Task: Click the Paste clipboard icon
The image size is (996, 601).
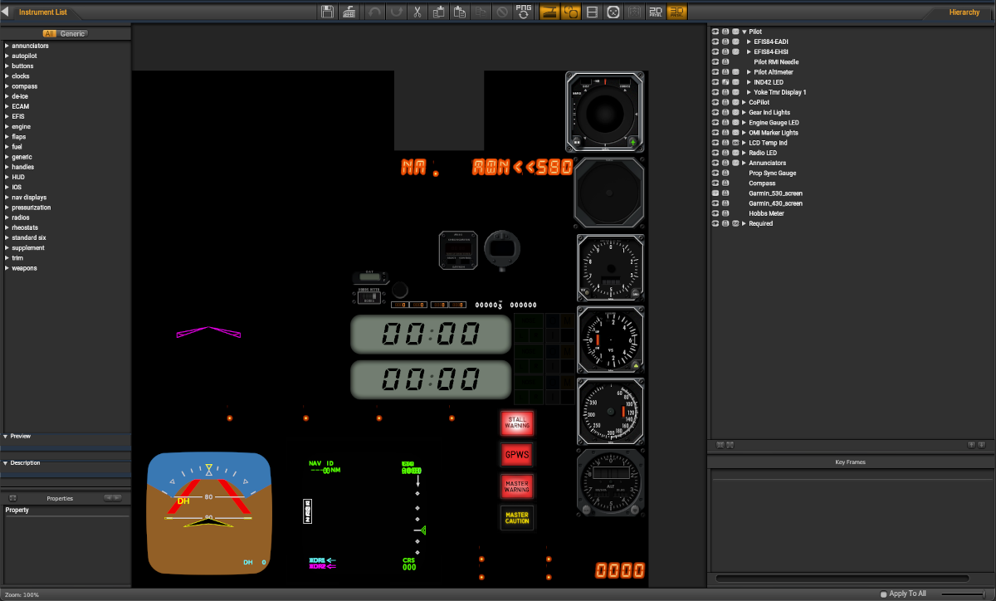Action: pos(460,12)
